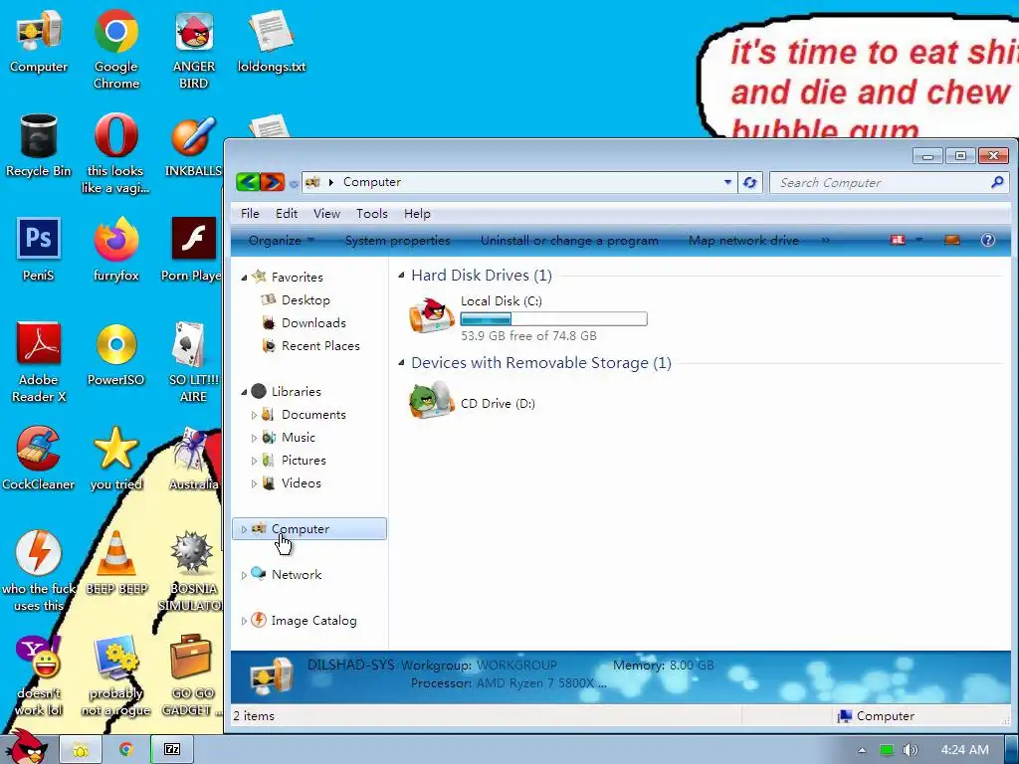
Task: Launch PowerISO from the desktop
Action: pyautogui.click(x=115, y=354)
